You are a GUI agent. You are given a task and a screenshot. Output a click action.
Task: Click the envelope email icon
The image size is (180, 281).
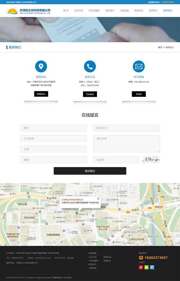tap(139, 66)
